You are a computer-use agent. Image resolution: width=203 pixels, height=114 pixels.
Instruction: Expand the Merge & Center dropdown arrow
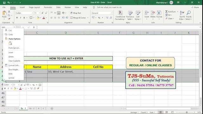(x=88, y=18)
